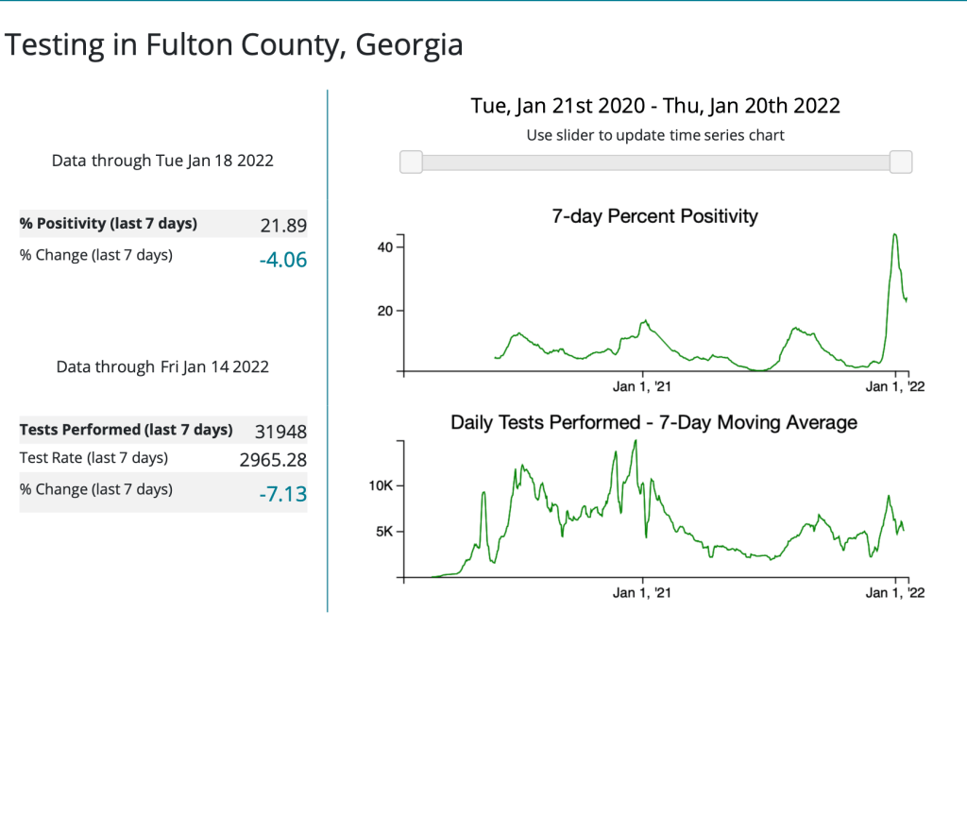This screenshot has height=817, width=967.
Task: Click the 7-day Percent Positivity chart title
Action: coord(654,216)
